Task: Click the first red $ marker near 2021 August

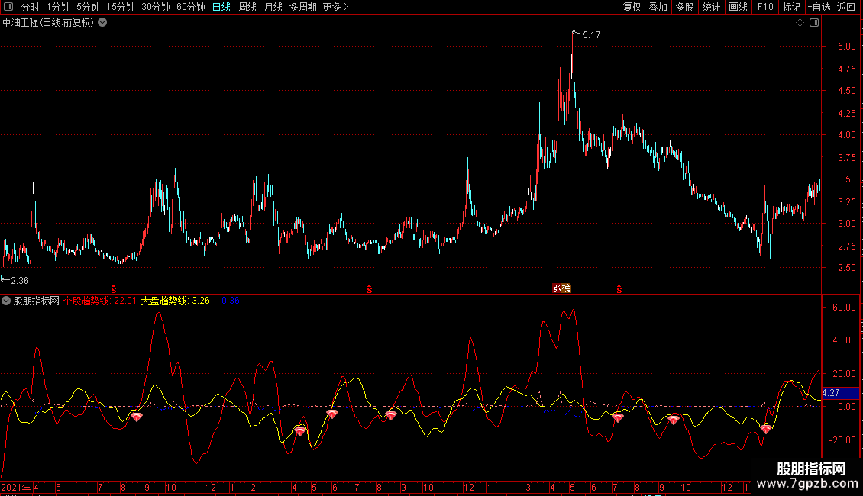Action: tap(114, 289)
